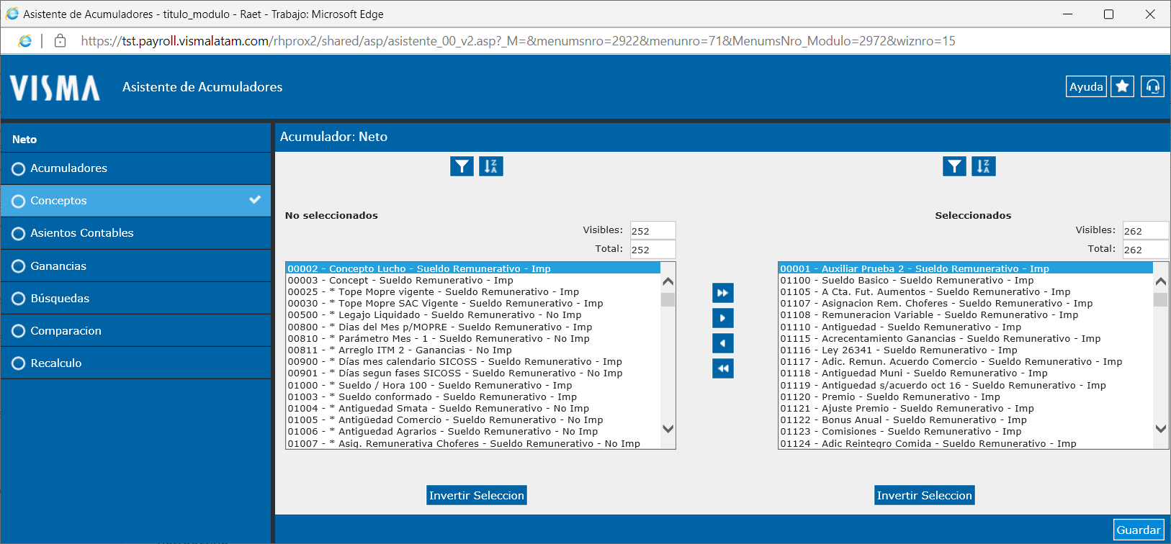1171x544 pixels.
Task: Select '01115 - Acrecentamiento Ganancias' row
Action: point(966,338)
